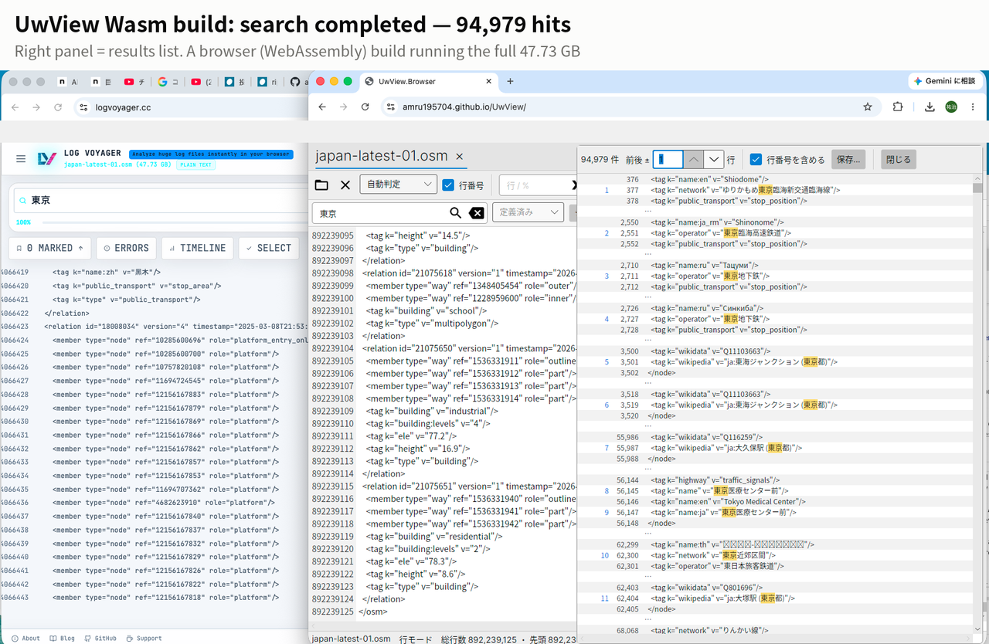Click the Log Voyager search progress bar
Screen dimensions: 989x644
[175, 222]
